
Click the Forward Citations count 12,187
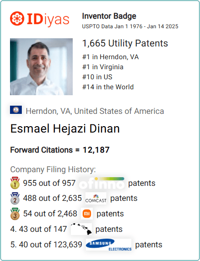coord(96,150)
